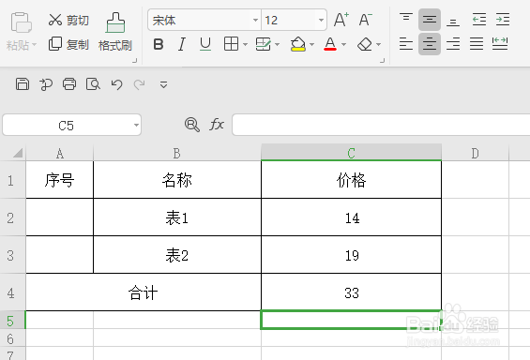Select row 4 header
The height and width of the screenshot is (360, 530).
tap(11, 292)
